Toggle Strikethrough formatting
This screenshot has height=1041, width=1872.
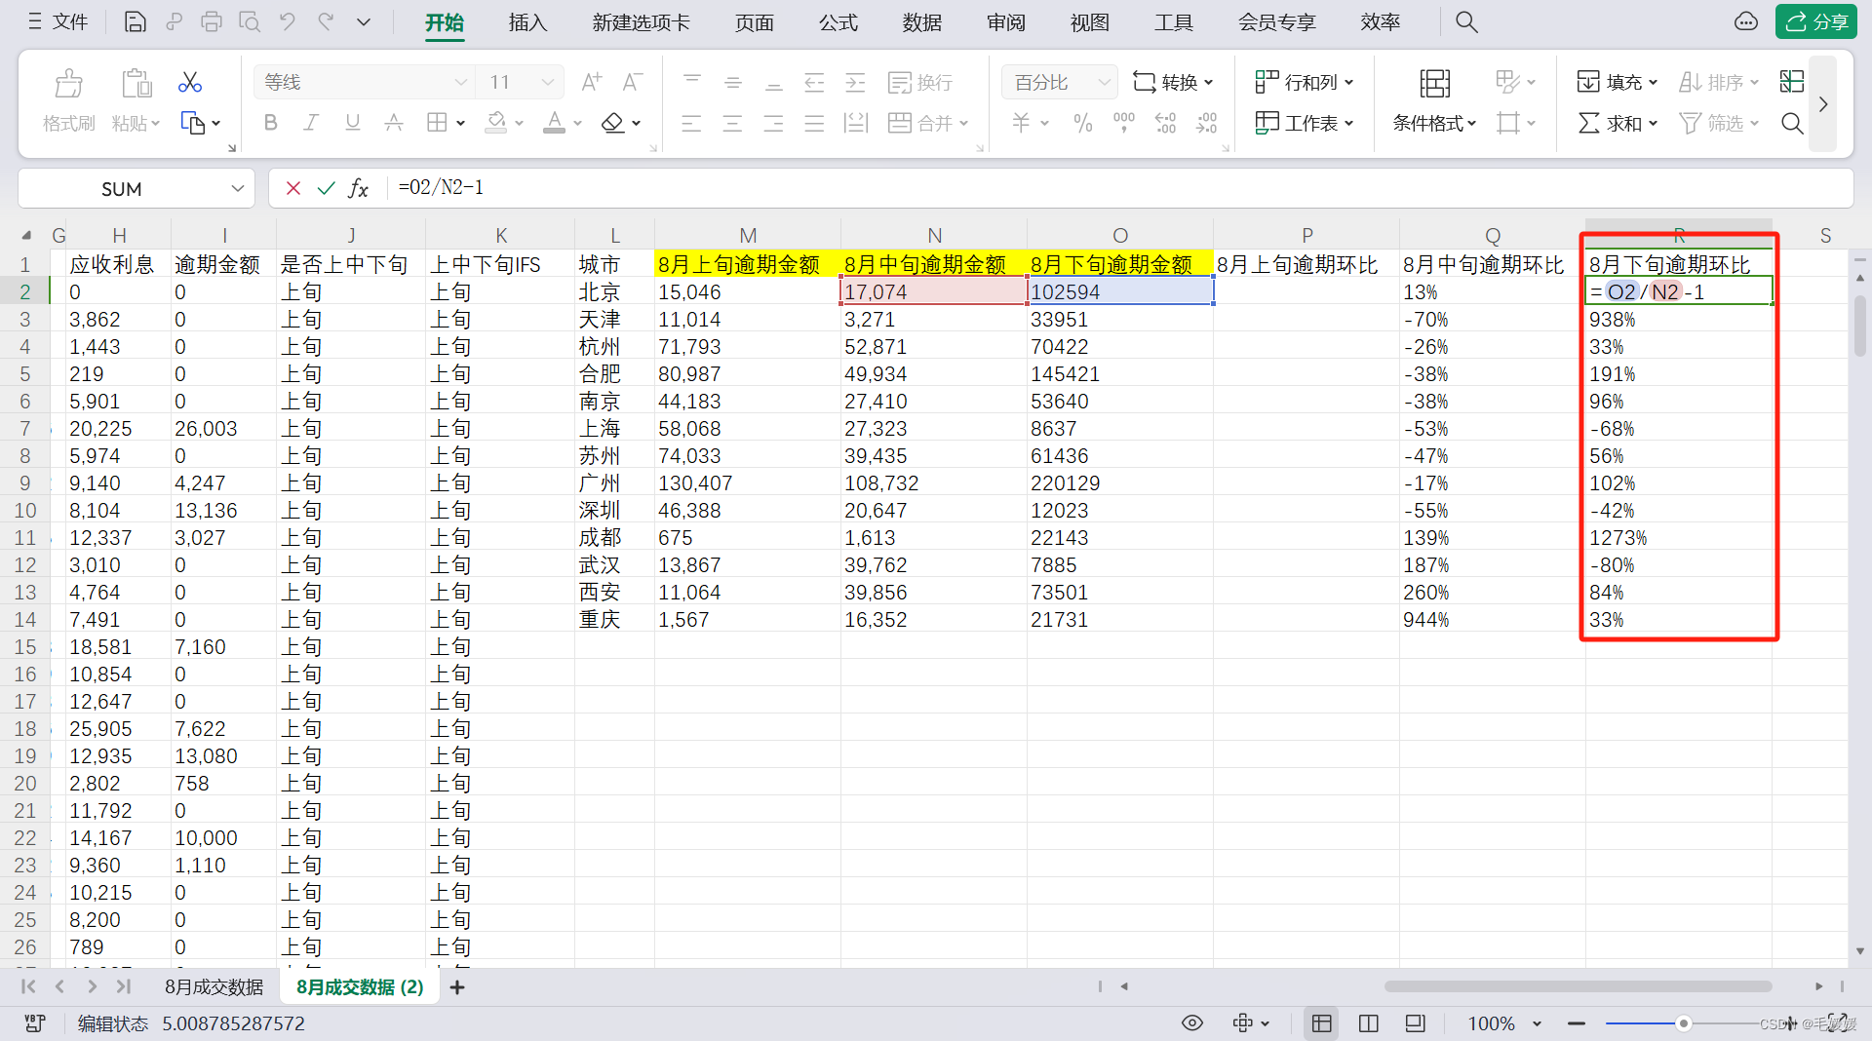393,123
